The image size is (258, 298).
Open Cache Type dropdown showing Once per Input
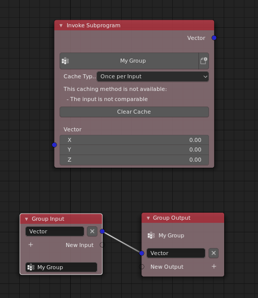pos(153,77)
